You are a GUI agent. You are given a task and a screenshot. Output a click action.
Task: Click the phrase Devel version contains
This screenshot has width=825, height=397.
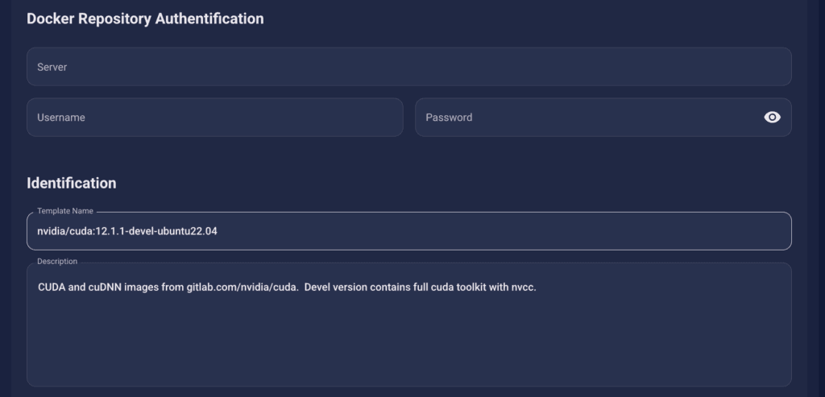(x=336, y=287)
